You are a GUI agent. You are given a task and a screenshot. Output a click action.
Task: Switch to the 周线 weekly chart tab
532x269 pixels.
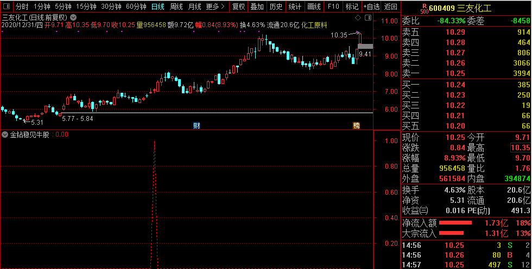tap(176, 7)
